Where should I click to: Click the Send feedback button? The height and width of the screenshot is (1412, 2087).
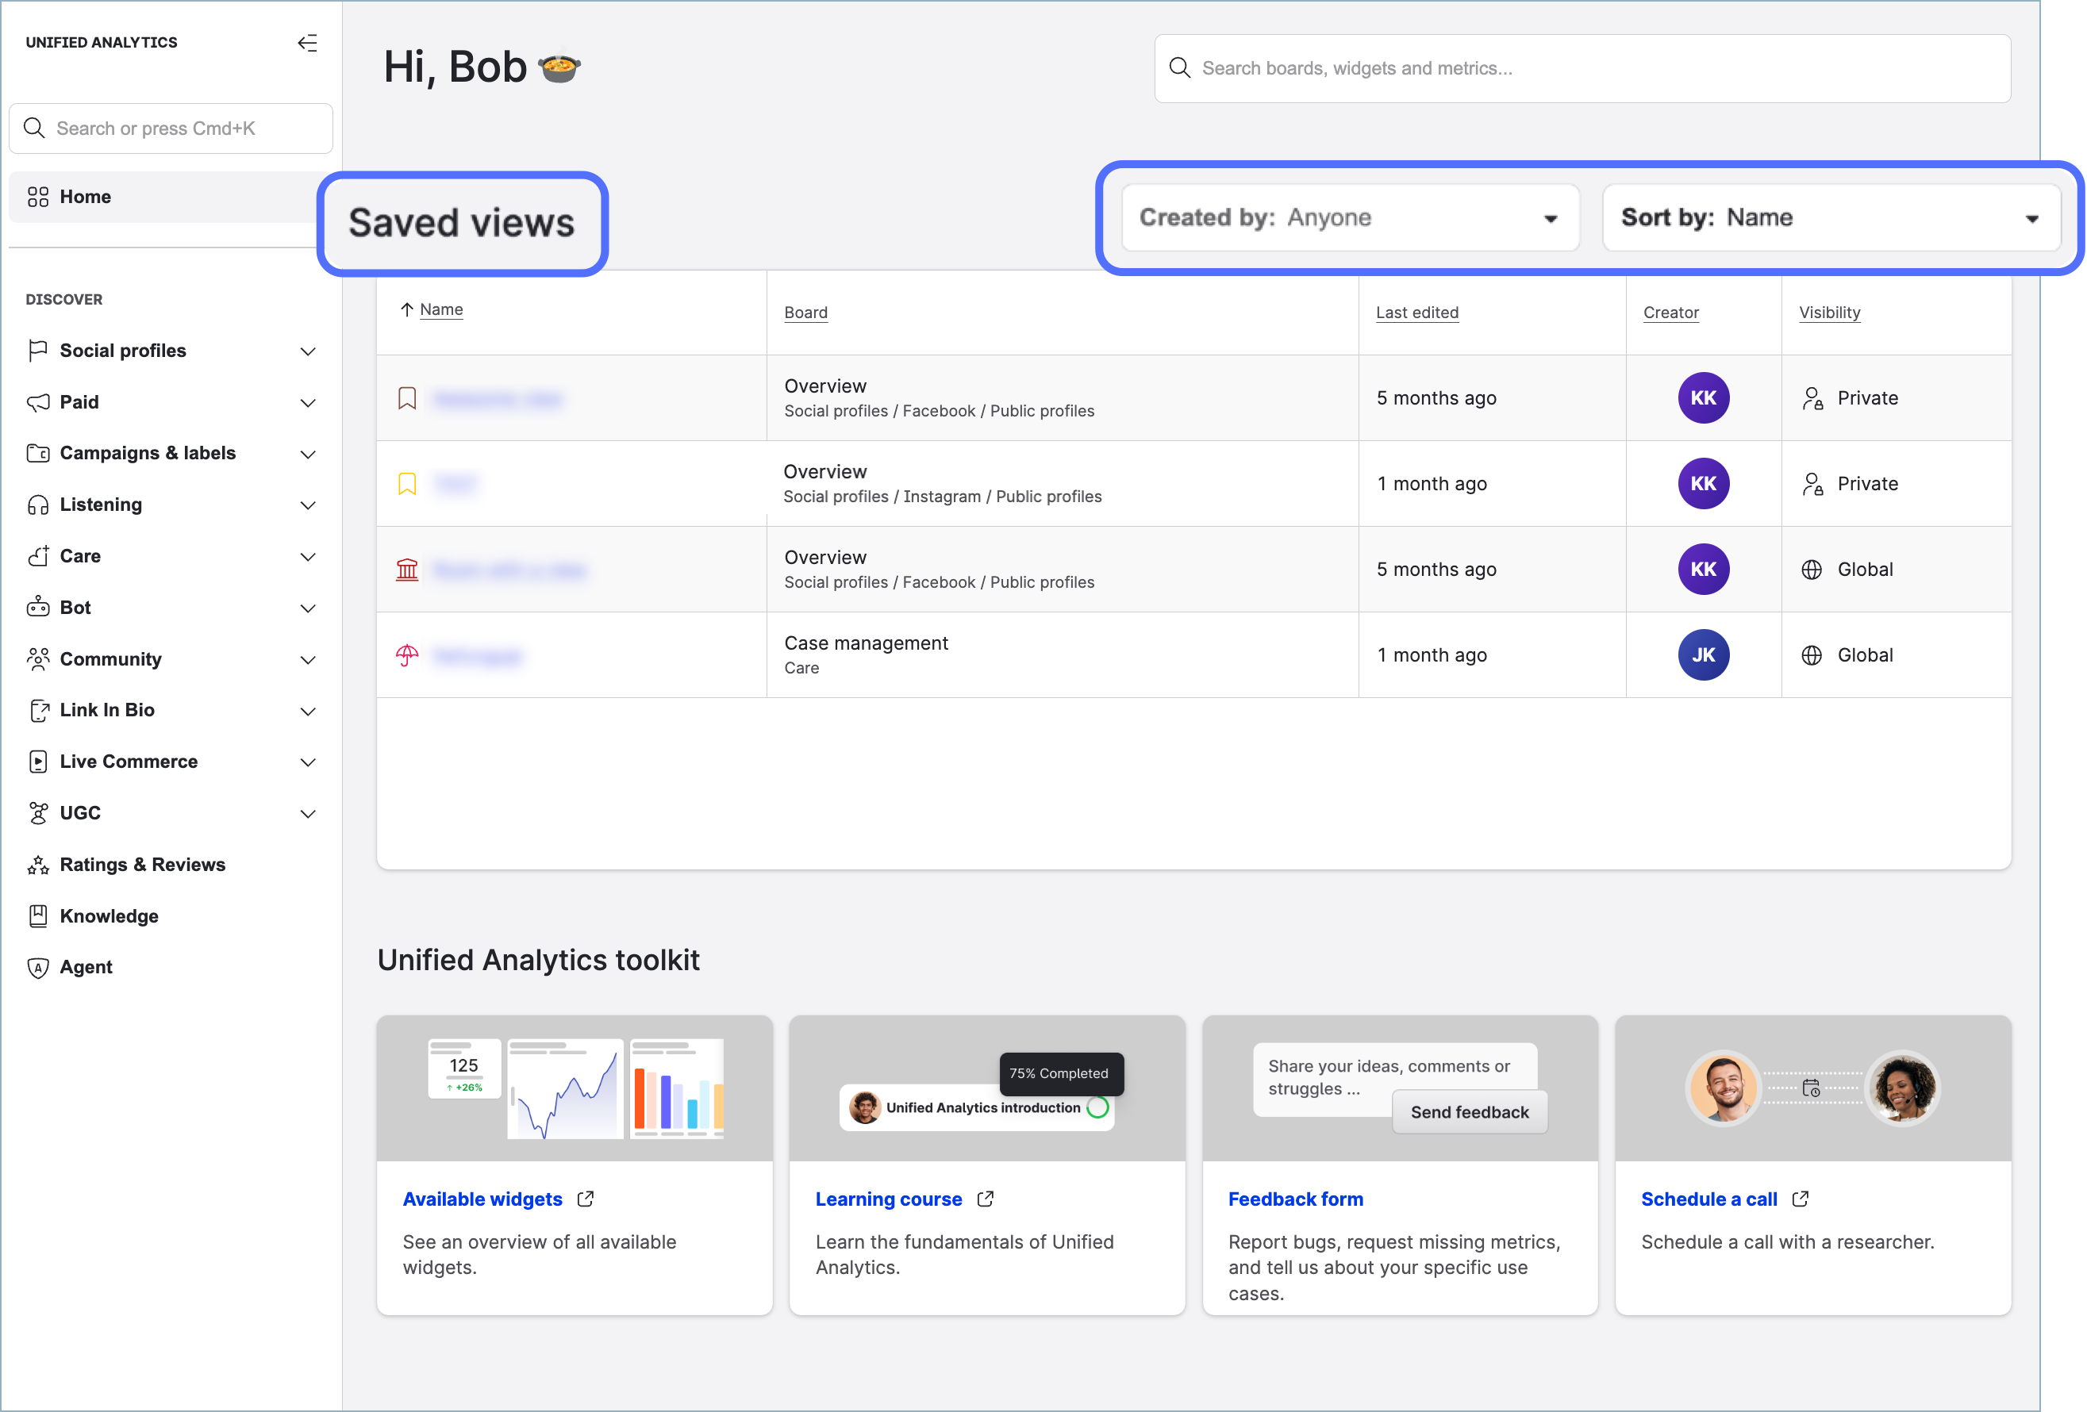pyautogui.click(x=1468, y=1112)
